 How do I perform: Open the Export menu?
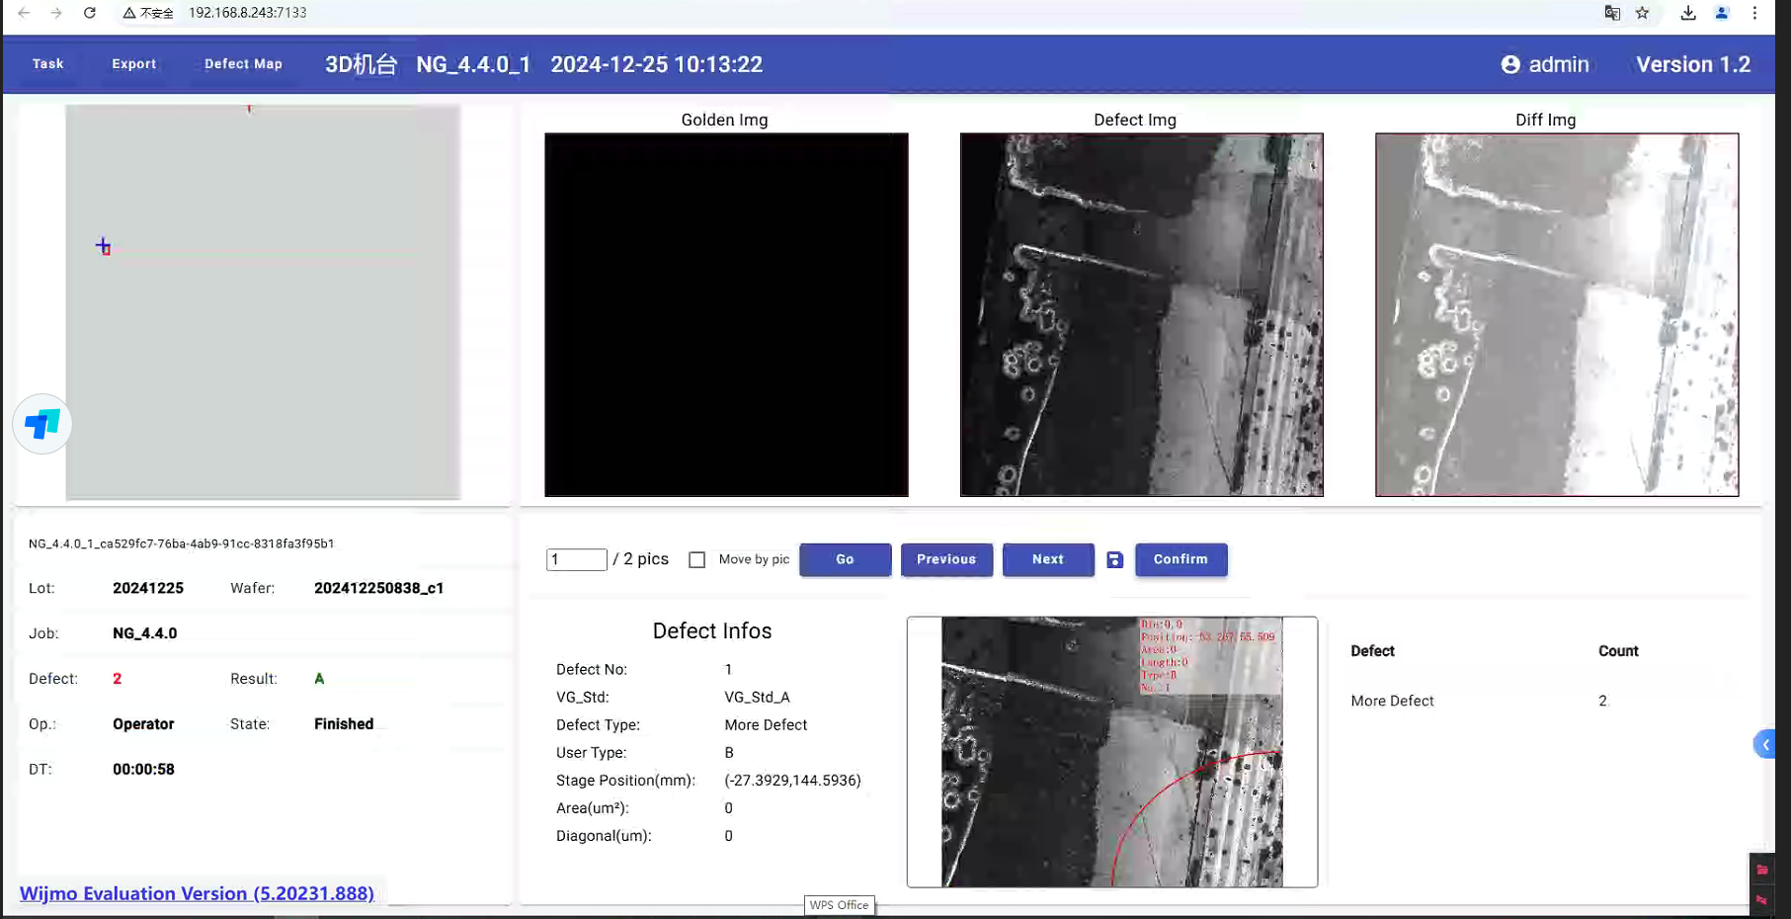tap(134, 64)
